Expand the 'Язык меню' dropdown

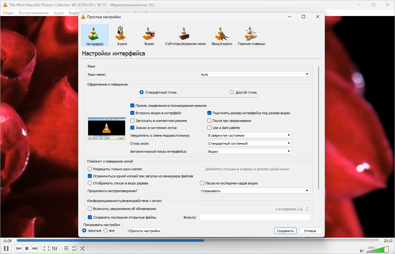(255, 75)
